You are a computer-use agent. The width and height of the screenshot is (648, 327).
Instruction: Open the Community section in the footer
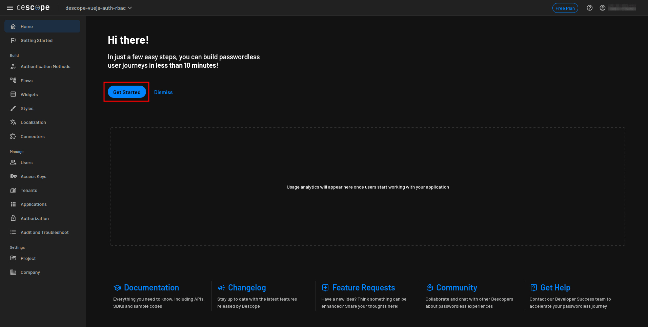457,287
